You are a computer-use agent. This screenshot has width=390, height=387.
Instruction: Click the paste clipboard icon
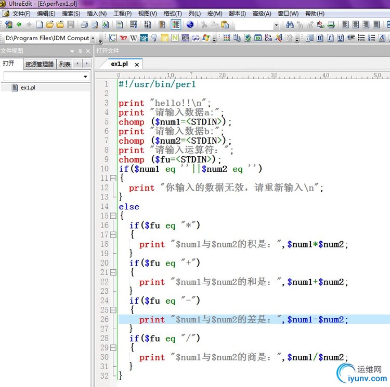pos(224,24)
